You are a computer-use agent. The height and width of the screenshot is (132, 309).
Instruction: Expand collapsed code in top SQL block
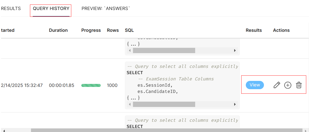(133, 44)
